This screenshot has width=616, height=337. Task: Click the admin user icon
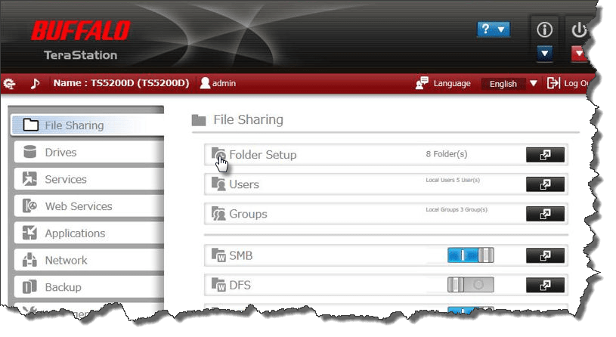205,83
